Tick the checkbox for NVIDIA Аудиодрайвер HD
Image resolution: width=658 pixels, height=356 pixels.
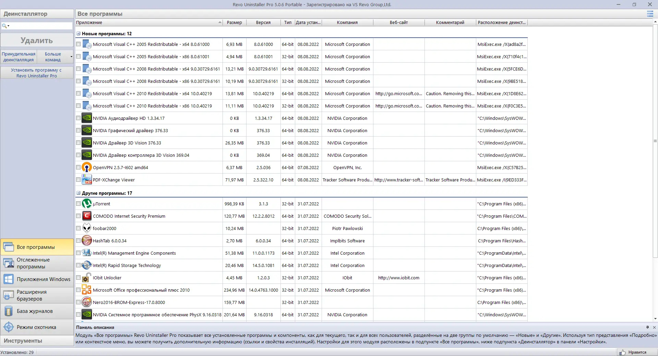click(x=78, y=118)
